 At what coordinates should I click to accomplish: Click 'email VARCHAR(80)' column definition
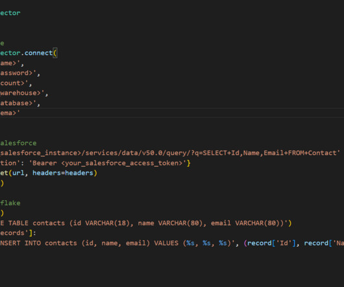pos(247,223)
